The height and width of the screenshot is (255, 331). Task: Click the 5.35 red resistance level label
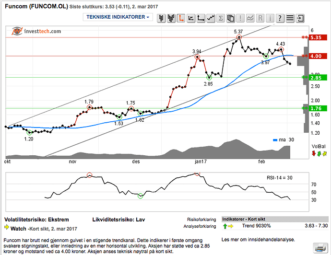tap(315, 37)
